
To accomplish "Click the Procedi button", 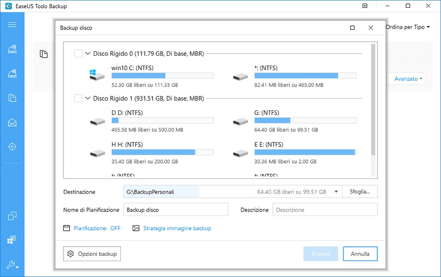I will point(321,254).
